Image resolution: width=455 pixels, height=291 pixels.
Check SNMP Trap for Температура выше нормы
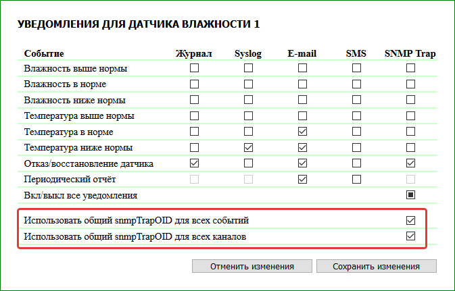[410, 115]
